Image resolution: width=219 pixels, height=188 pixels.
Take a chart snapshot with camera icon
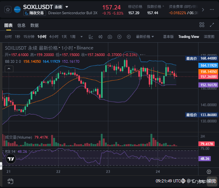click(110, 37)
